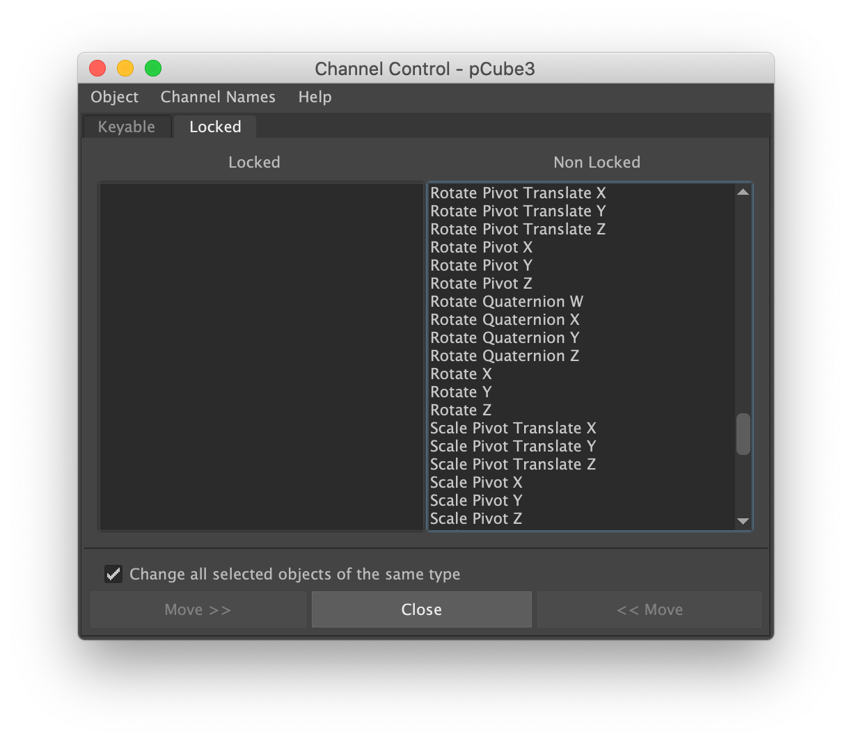The image size is (852, 743).
Task: Click the scroll up arrow in Non Locked list
Action: pyautogui.click(x=743, y=192)
